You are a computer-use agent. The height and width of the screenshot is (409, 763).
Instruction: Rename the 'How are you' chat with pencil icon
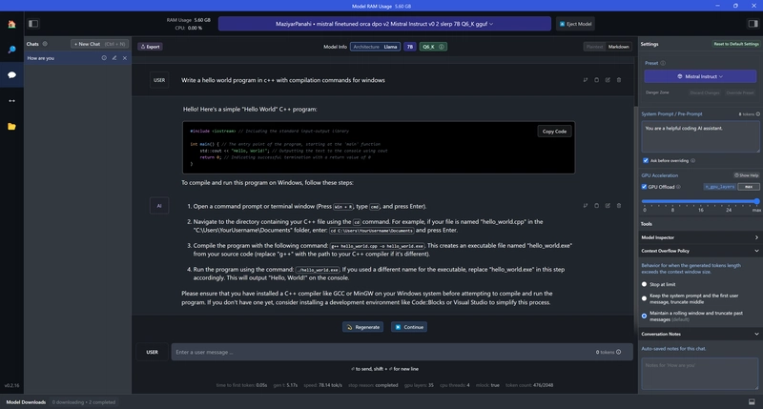point(114,58)
